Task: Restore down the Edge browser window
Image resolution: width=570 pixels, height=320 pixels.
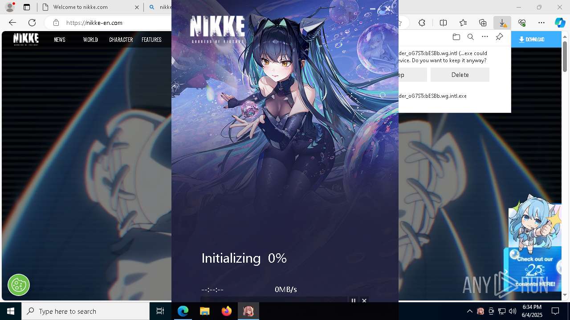Action: [539, 7]
